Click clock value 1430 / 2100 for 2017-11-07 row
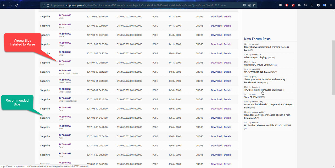This screenshot has width=335, height=168. 175,99
